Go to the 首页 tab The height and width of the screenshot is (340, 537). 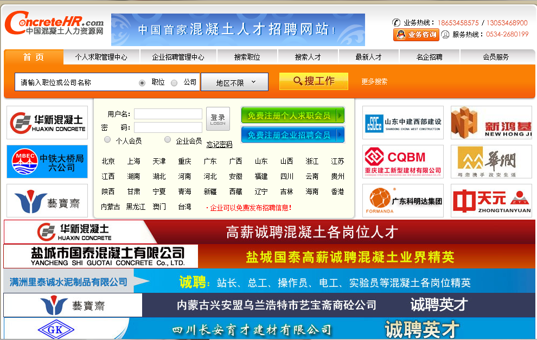coord(34,57)
